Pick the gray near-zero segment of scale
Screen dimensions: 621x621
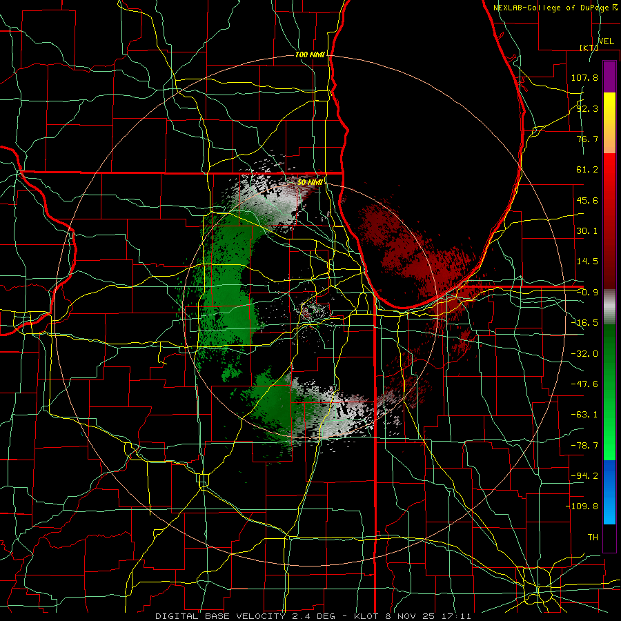pos(609,307)
